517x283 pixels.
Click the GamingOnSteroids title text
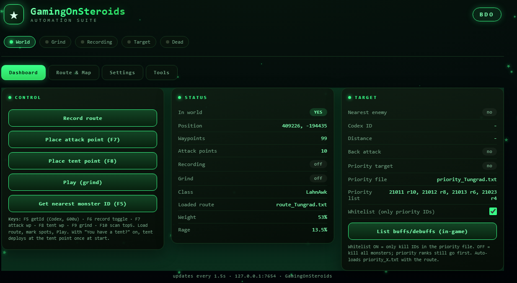[x=78, y=11]
